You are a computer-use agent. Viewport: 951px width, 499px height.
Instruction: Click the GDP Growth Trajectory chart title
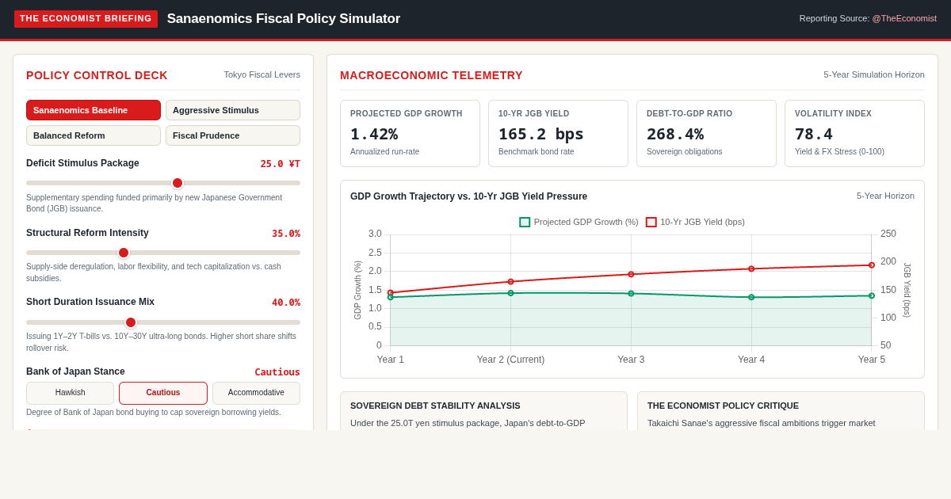(469, 196)
